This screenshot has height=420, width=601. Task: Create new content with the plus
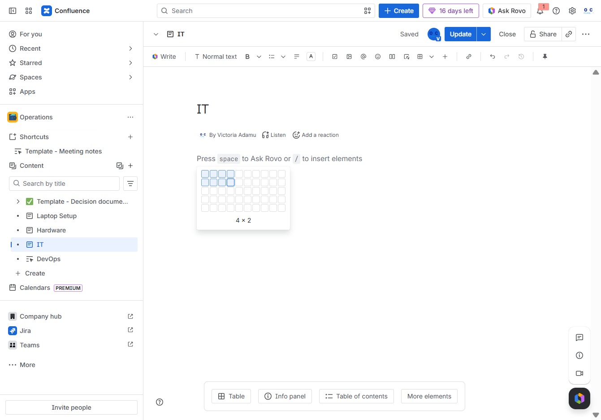130,166
